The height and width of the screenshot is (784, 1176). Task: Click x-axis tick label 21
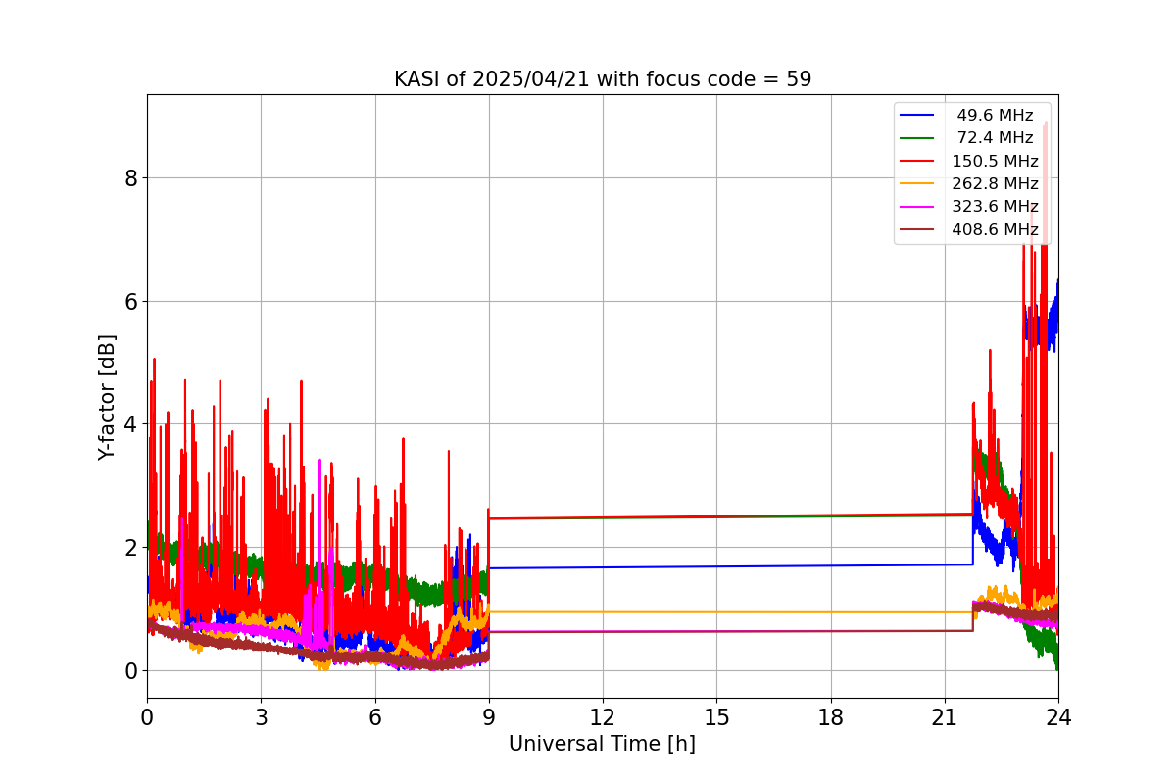pyautogui.click(x=945, y=716)
